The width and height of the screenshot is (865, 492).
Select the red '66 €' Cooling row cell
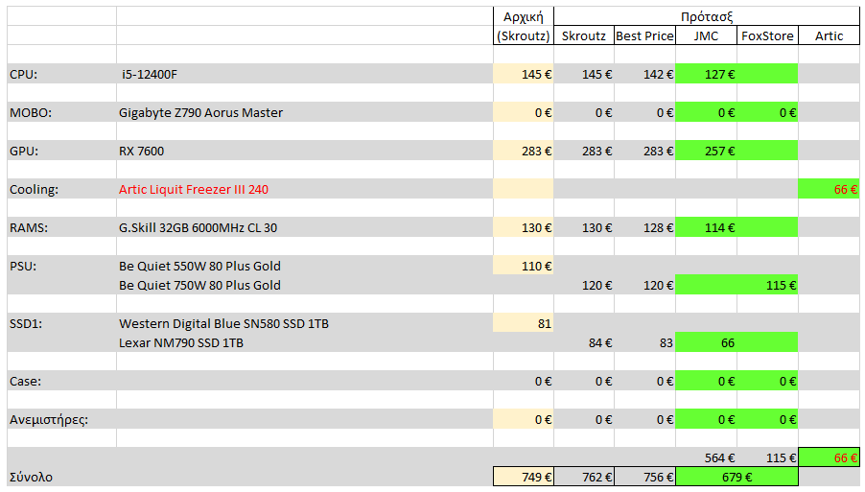point(829,189)
